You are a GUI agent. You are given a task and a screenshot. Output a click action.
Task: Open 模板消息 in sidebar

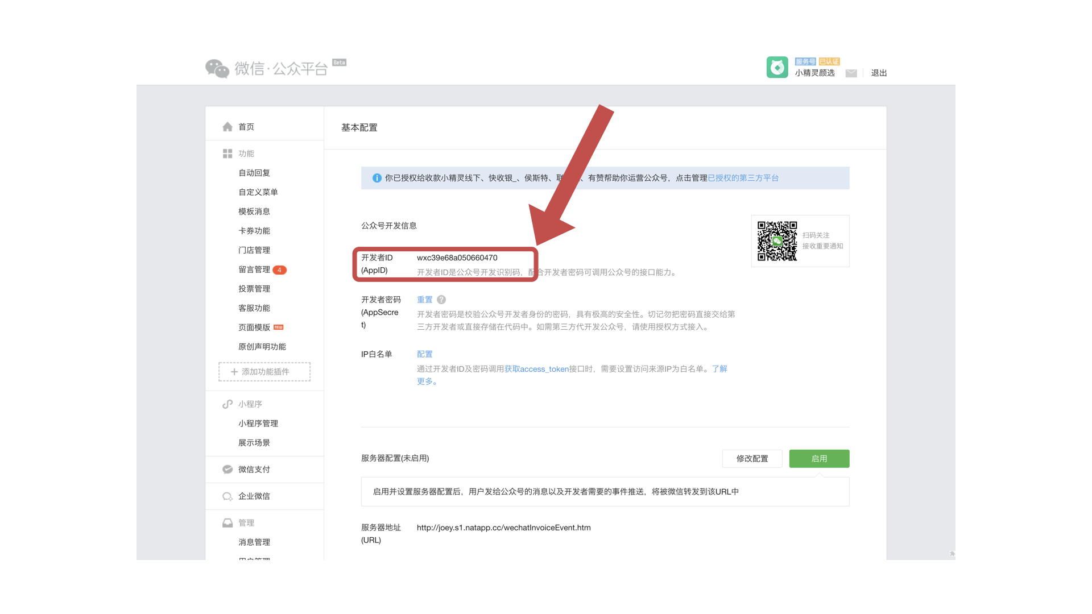point(254,211)
